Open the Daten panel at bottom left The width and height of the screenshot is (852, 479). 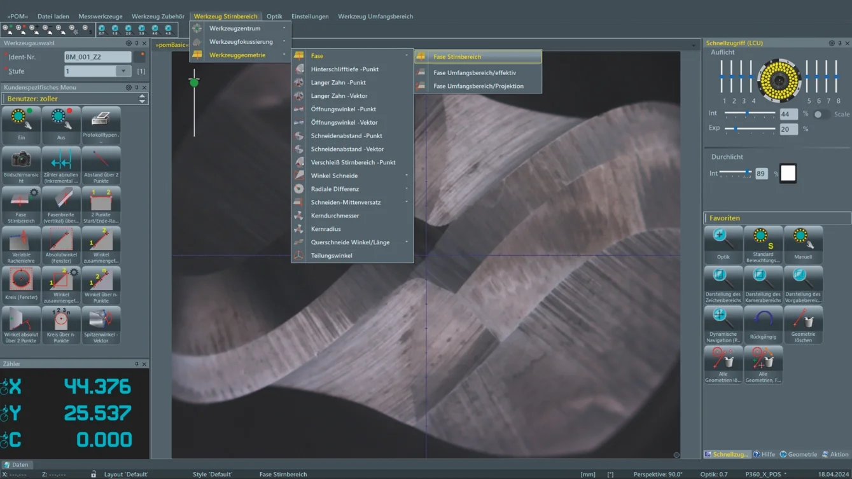(x=17, y=464)
